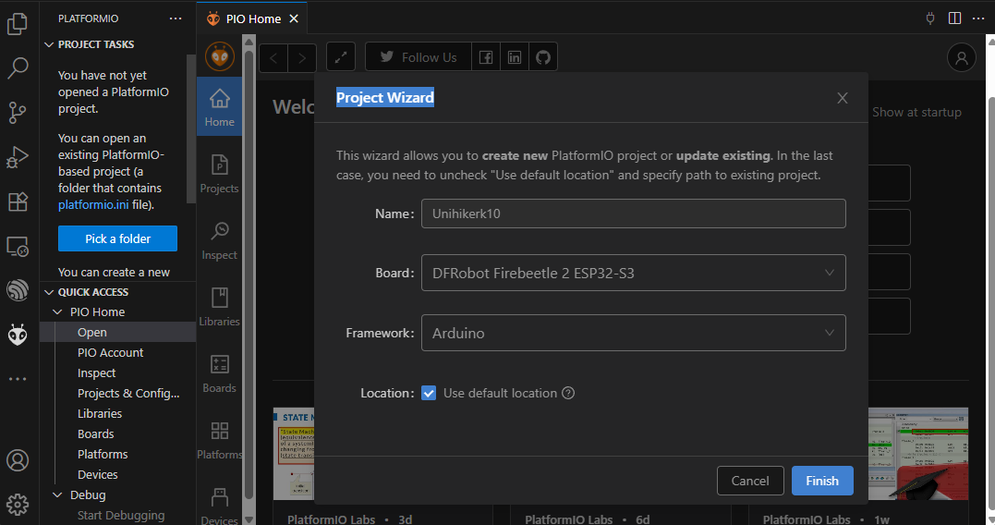Open the graduation cap news thumbnail
This screenshot has width=995, height=525.
coord(918,454)
